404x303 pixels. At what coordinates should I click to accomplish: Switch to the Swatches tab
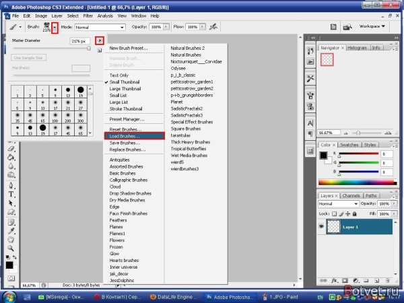point(349,145)
